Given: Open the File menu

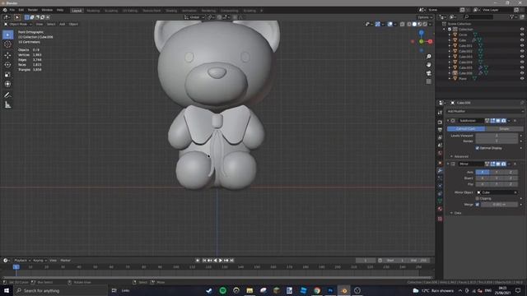Looking at the screenshot, I should point(12,10).
